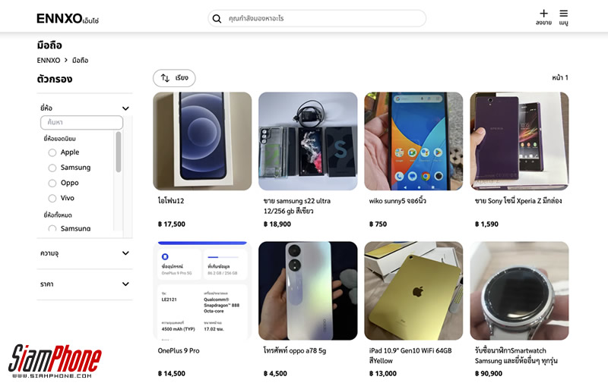This screenshot has width=608, height=386.
Task: Select the Vivo brand radio button
Action: tap(52, 198)
